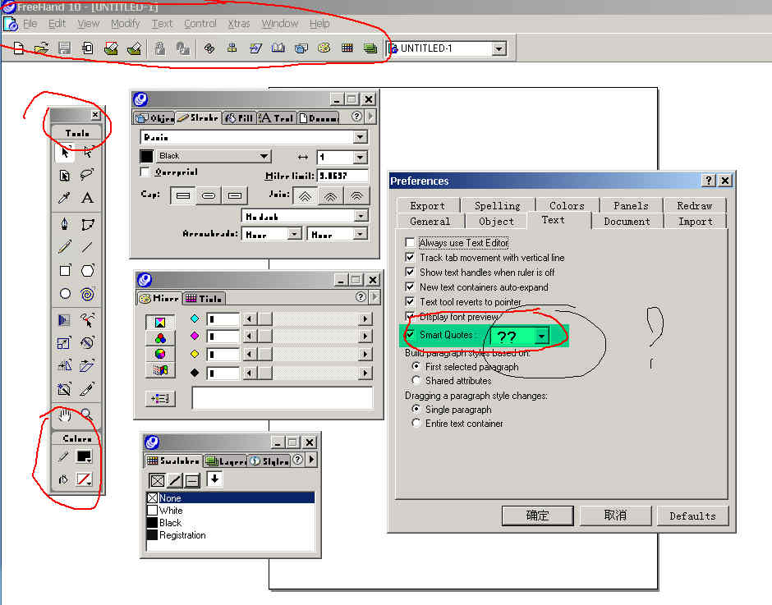The image size is (772, 605).
Task: Open the UNTITLED-1 document dropdown
Action: (x=499, y=48)
